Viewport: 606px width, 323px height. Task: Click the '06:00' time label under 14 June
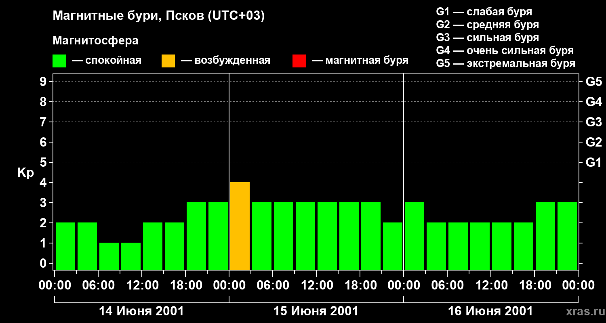98,285
